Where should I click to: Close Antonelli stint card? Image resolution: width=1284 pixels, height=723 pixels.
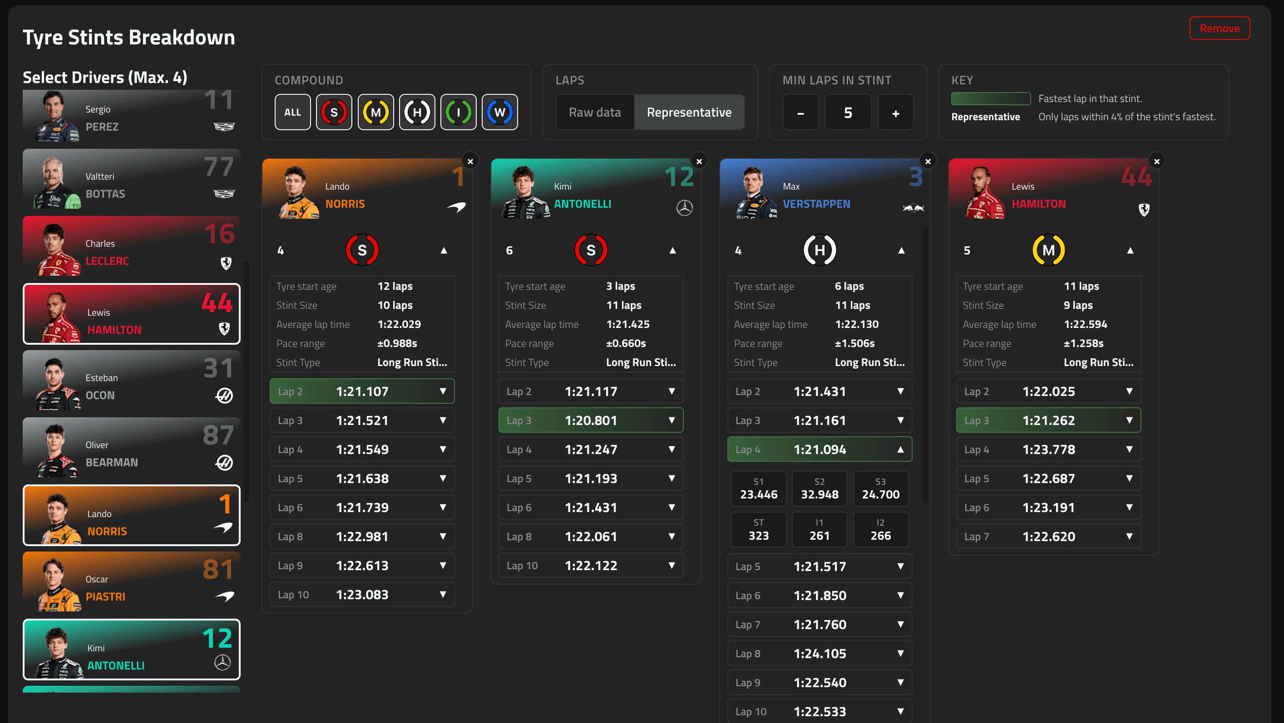click(x=699, y=161)
